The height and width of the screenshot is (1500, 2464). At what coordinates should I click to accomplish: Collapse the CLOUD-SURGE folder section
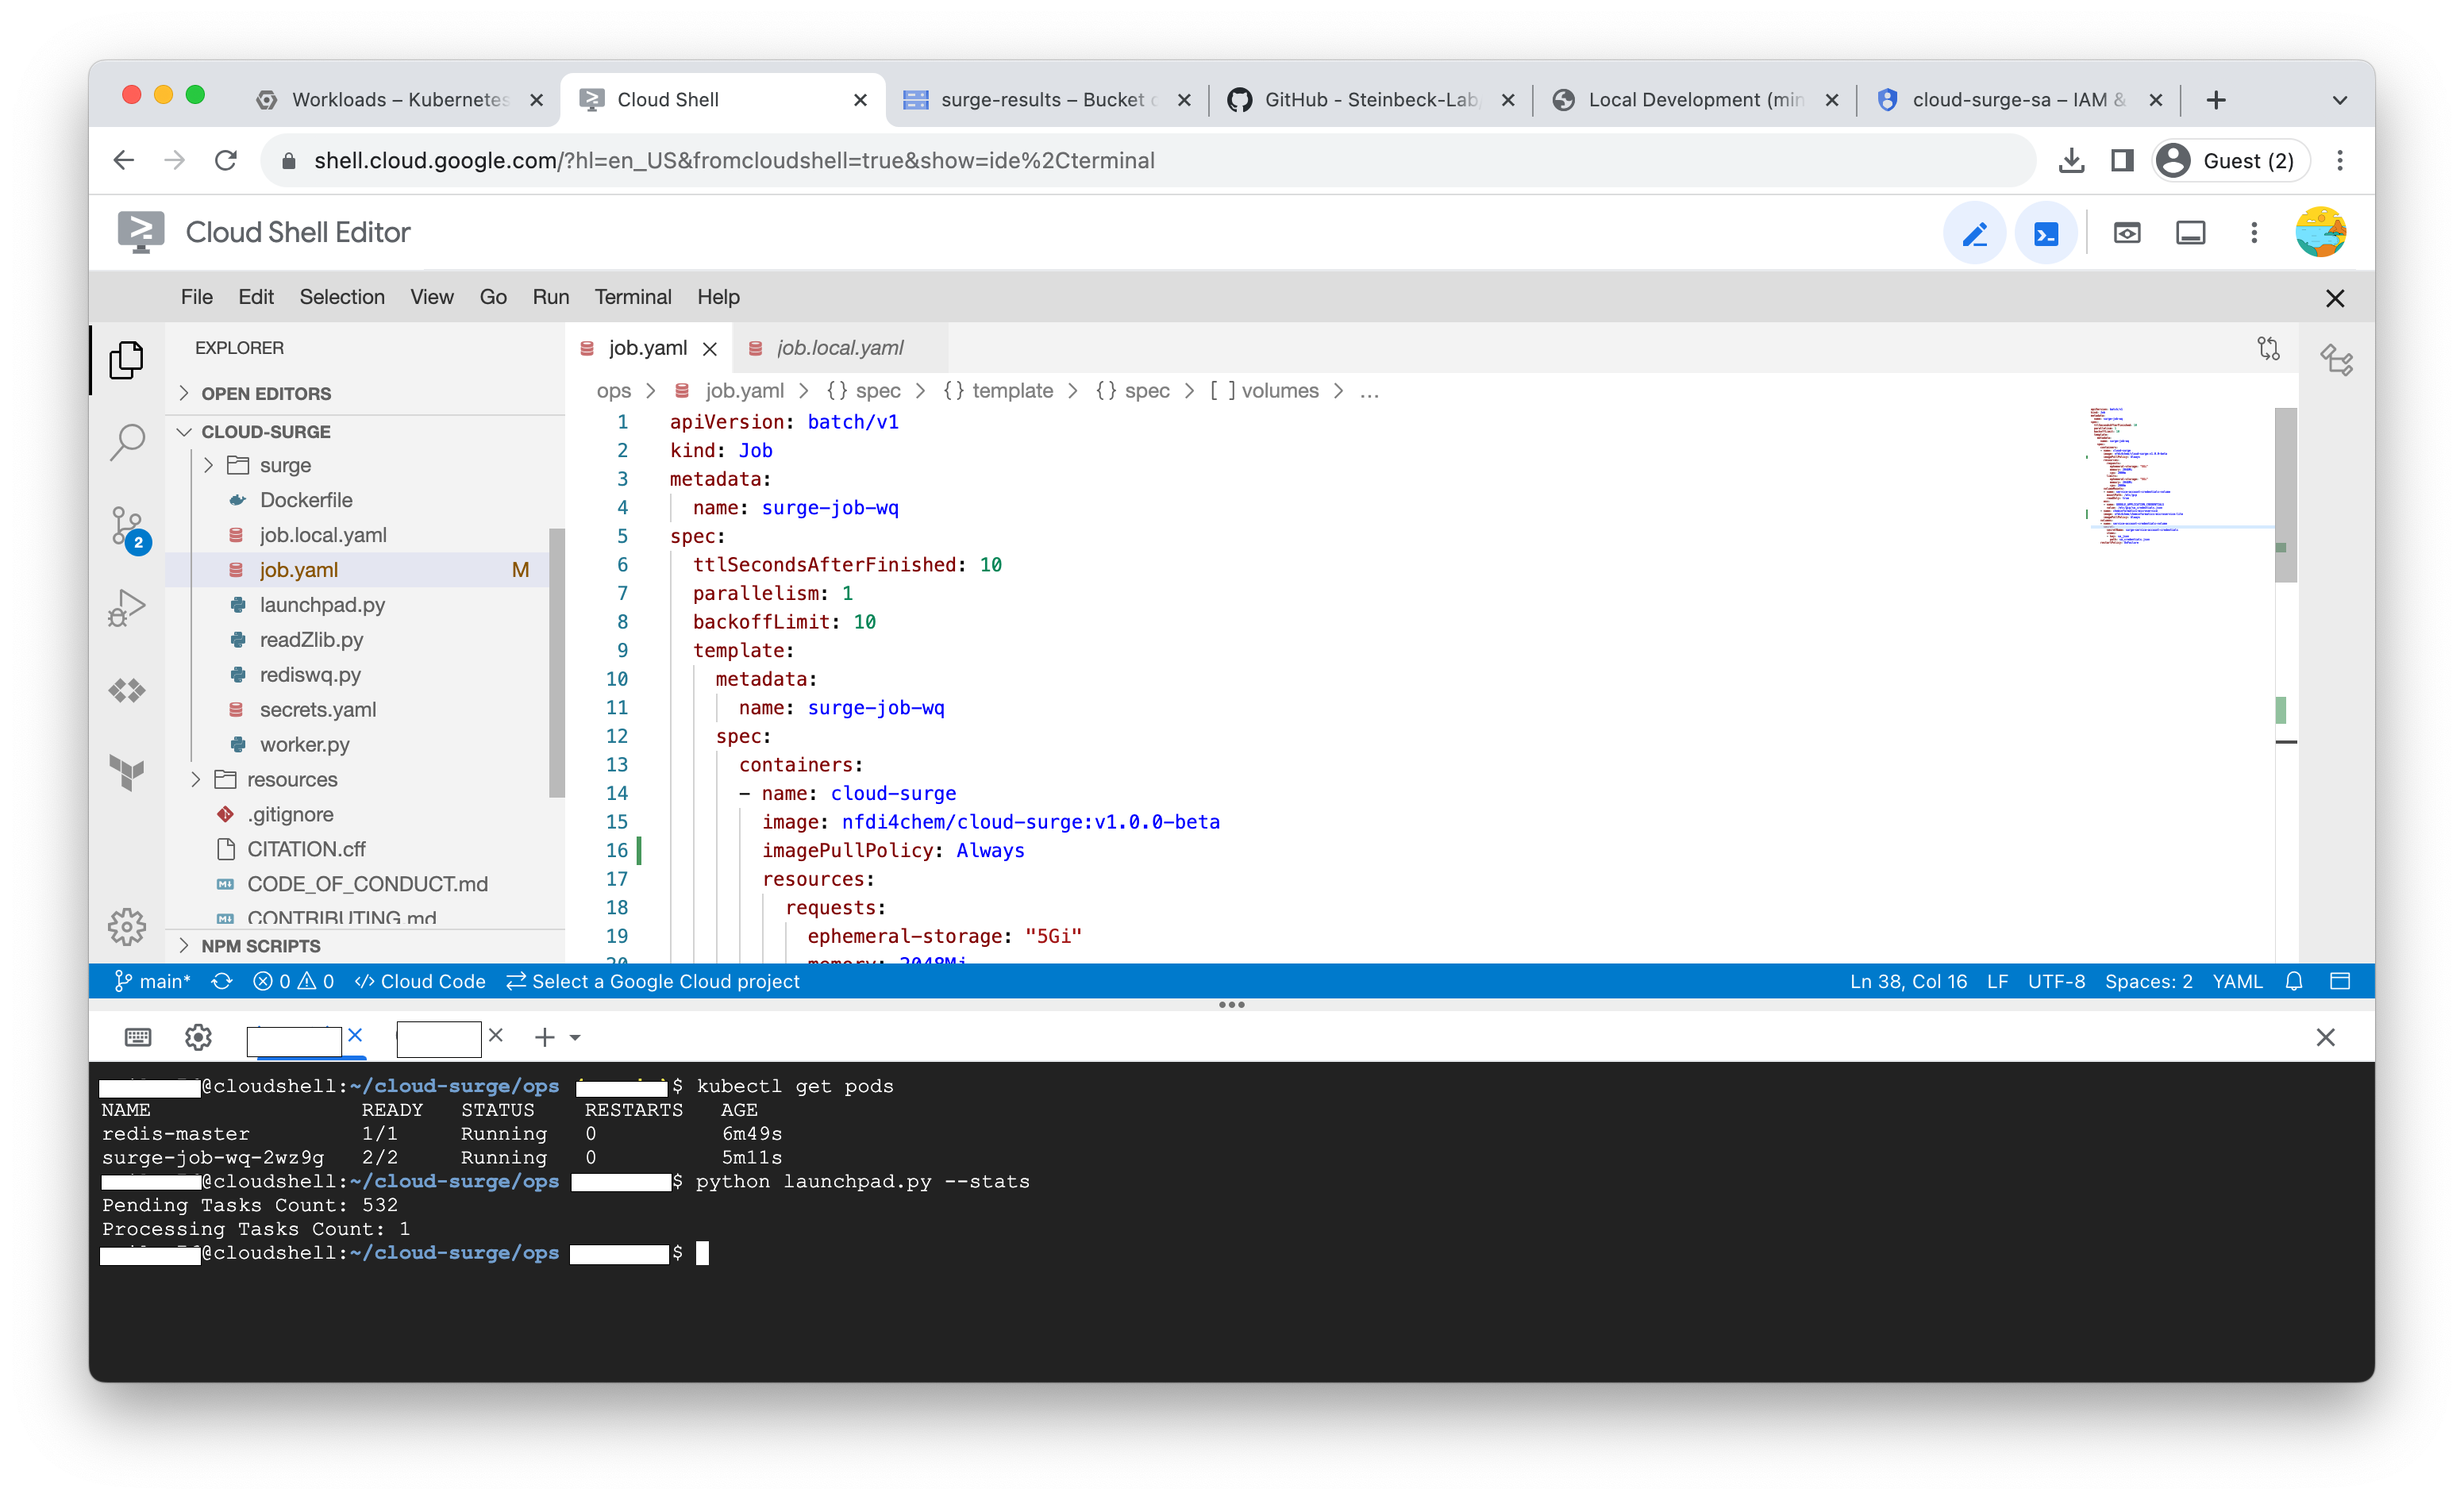[266, 431]
